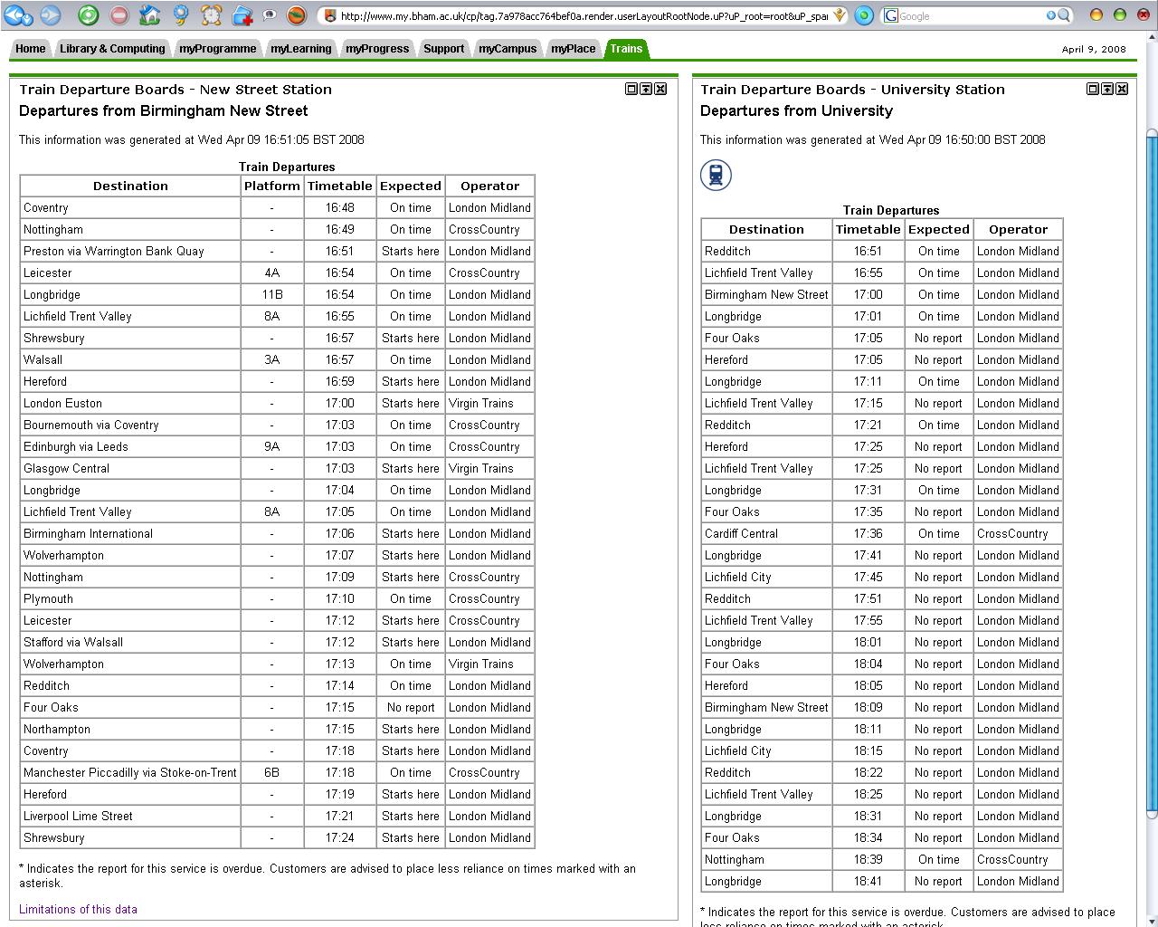Open the Library & Computing tab
The width and height of the screenshot is (1158, 927).
point(112,49)
